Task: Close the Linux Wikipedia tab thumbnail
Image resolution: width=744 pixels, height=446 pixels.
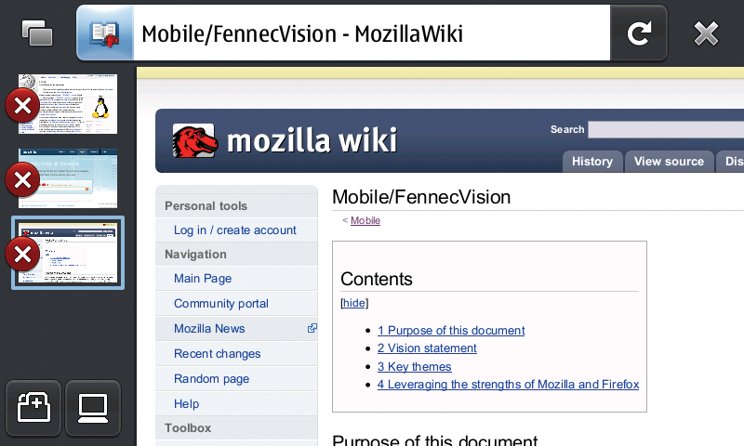Action: 22,105
